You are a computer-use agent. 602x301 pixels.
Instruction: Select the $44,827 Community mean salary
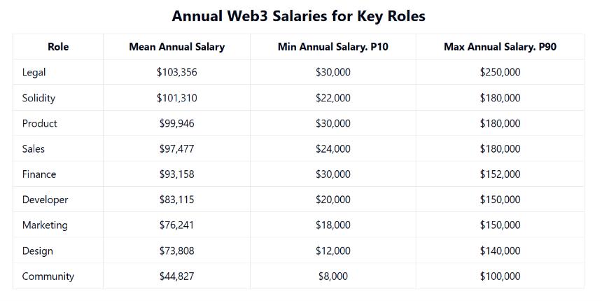point(176,276)
